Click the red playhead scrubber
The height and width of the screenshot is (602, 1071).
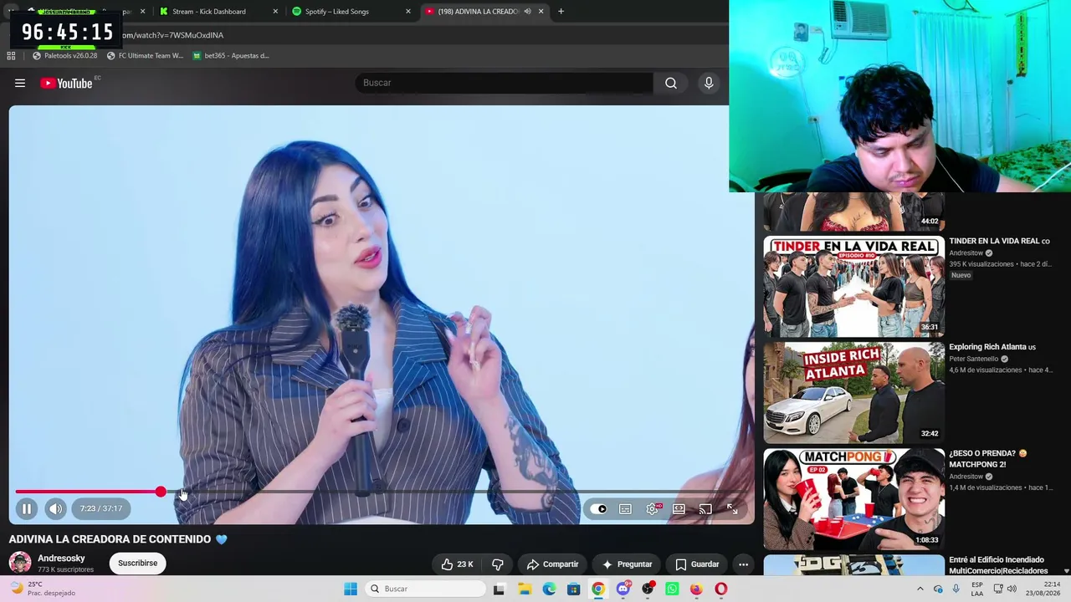click(x=161, y=492)
